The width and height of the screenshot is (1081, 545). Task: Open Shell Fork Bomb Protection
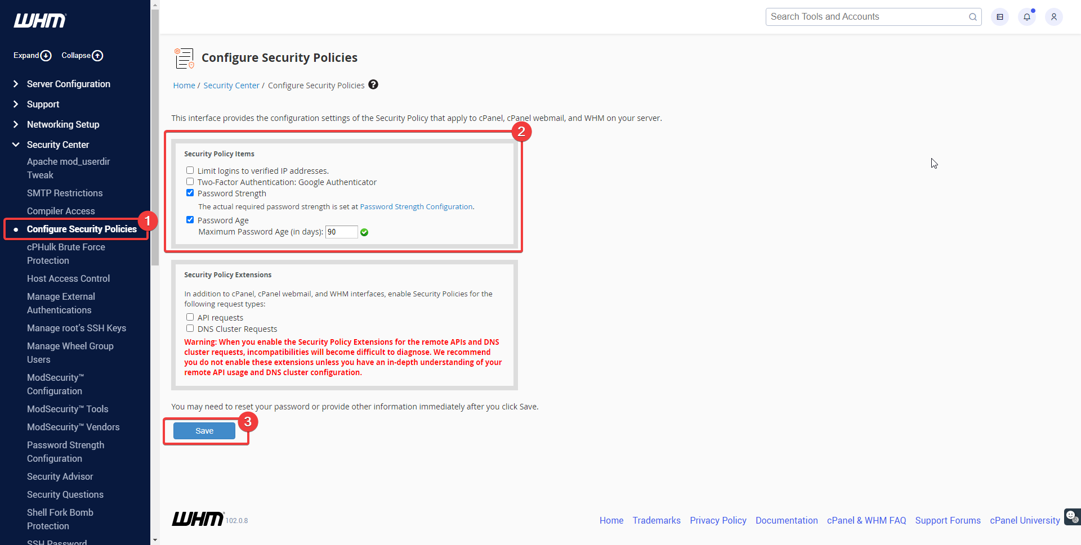click(60, 519)
